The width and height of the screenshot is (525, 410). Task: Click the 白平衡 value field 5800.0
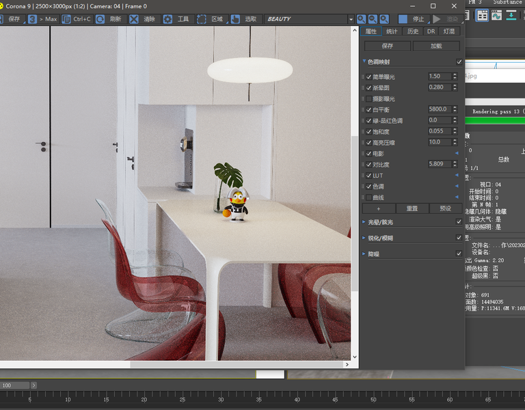click(x=440, y=109)
